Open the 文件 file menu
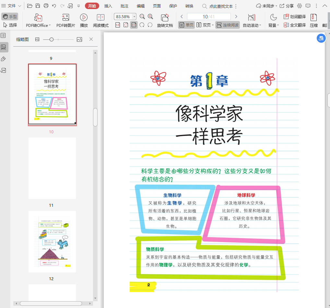Viewport: 330px width, 308px height. (x=11, y=6)
